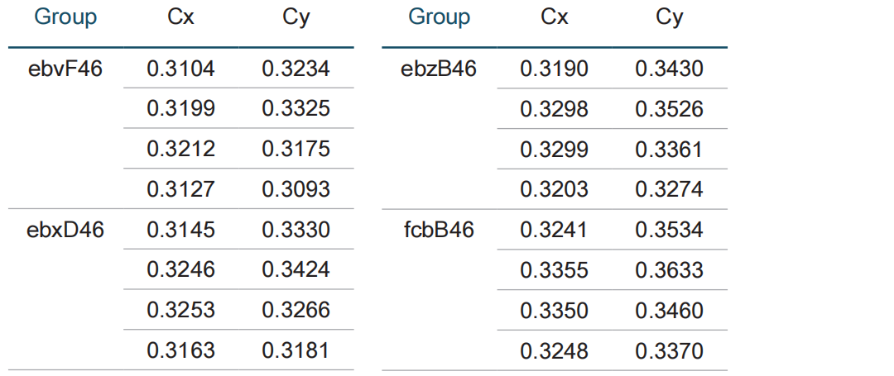Click the Cy value 0.3325
The image size is (894, 376).
point(296,108)
